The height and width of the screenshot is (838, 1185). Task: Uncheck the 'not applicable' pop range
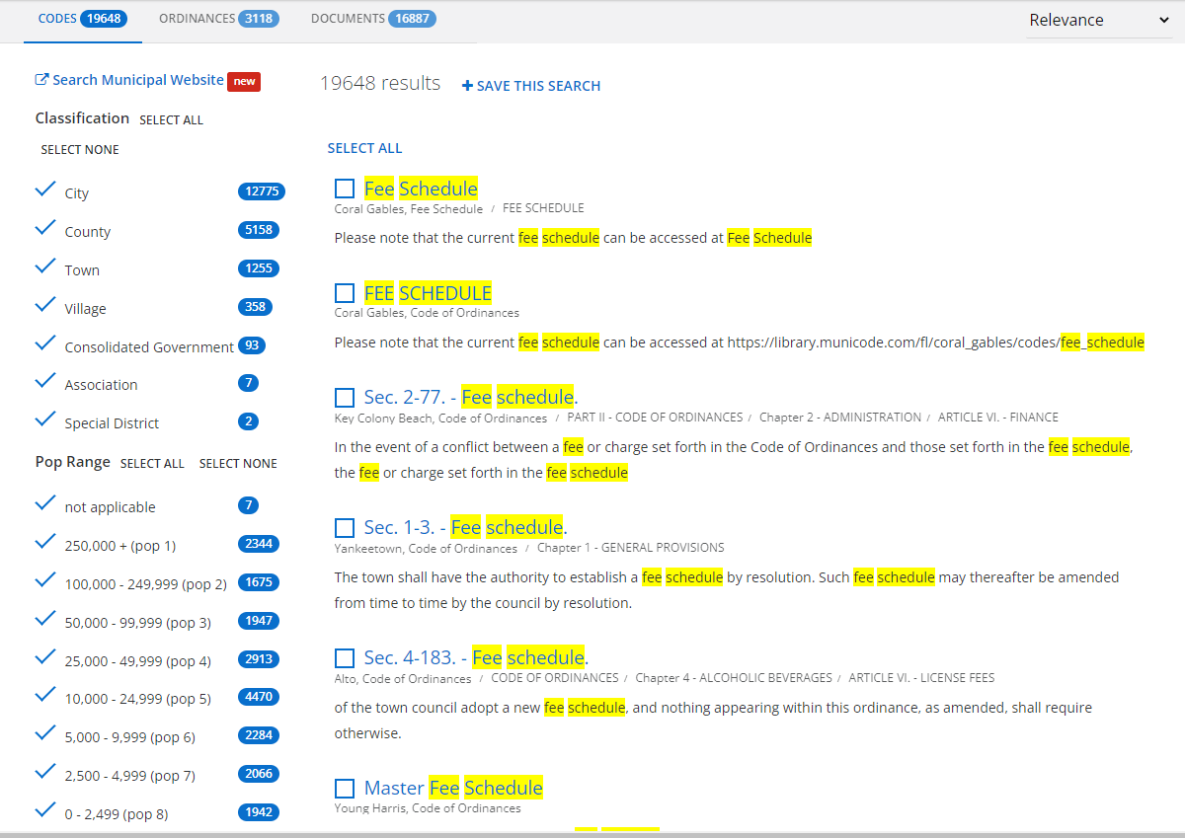point(45,503)
